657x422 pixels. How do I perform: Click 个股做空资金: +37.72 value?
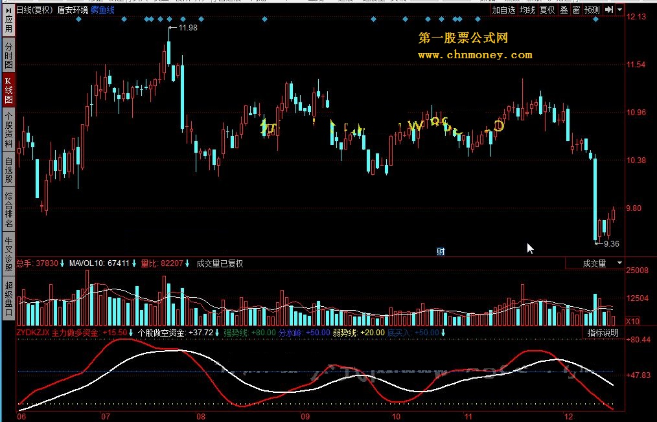pyautogui.click(x=175, y=333)
